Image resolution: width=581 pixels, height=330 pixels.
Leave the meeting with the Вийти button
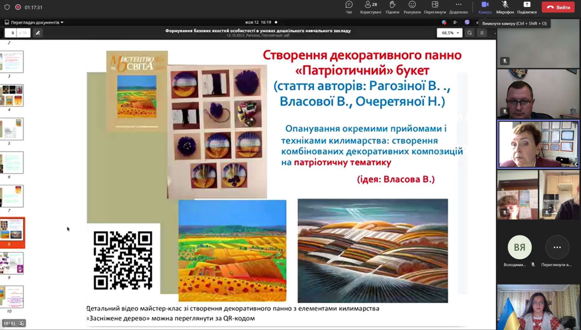pyautogui.click(x=558, y=7)
